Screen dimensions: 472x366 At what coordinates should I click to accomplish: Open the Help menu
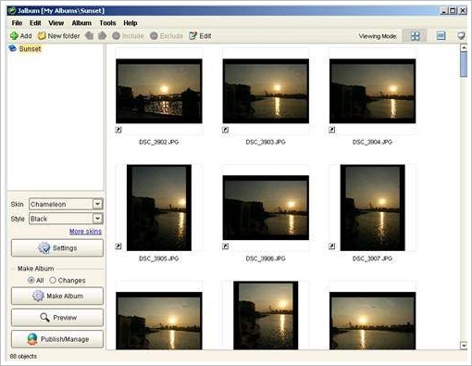click(x=130, y=23)
